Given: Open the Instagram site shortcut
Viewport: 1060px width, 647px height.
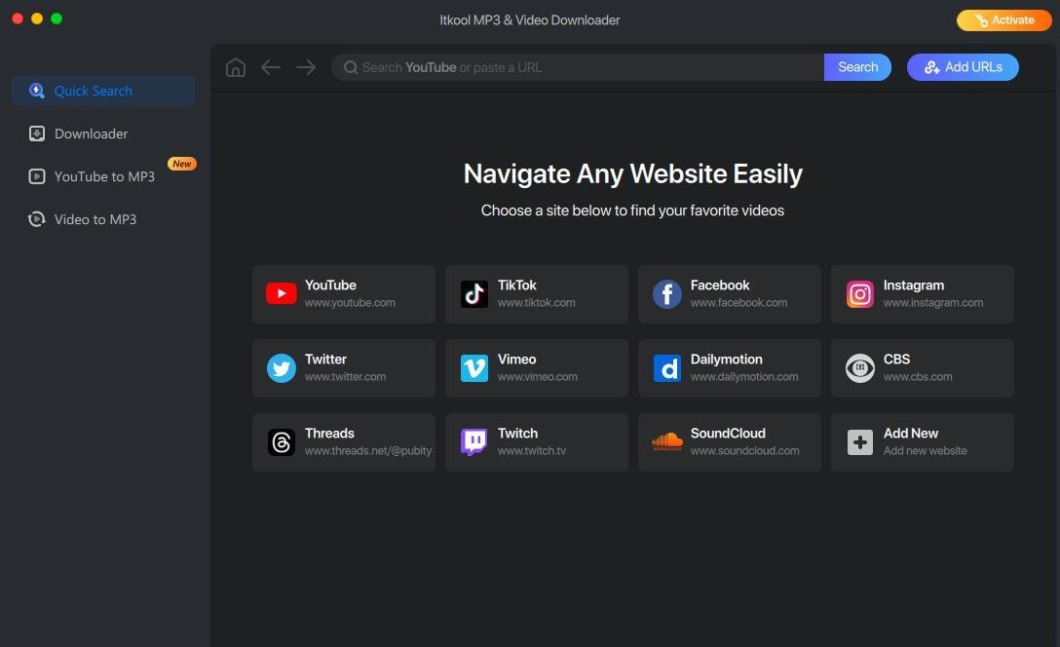Looking at the screenshot, I should pos(922,293).
